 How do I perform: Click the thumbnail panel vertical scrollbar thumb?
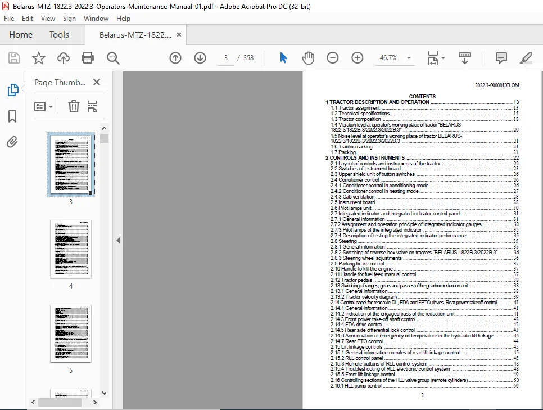click(x=104, y=138)
